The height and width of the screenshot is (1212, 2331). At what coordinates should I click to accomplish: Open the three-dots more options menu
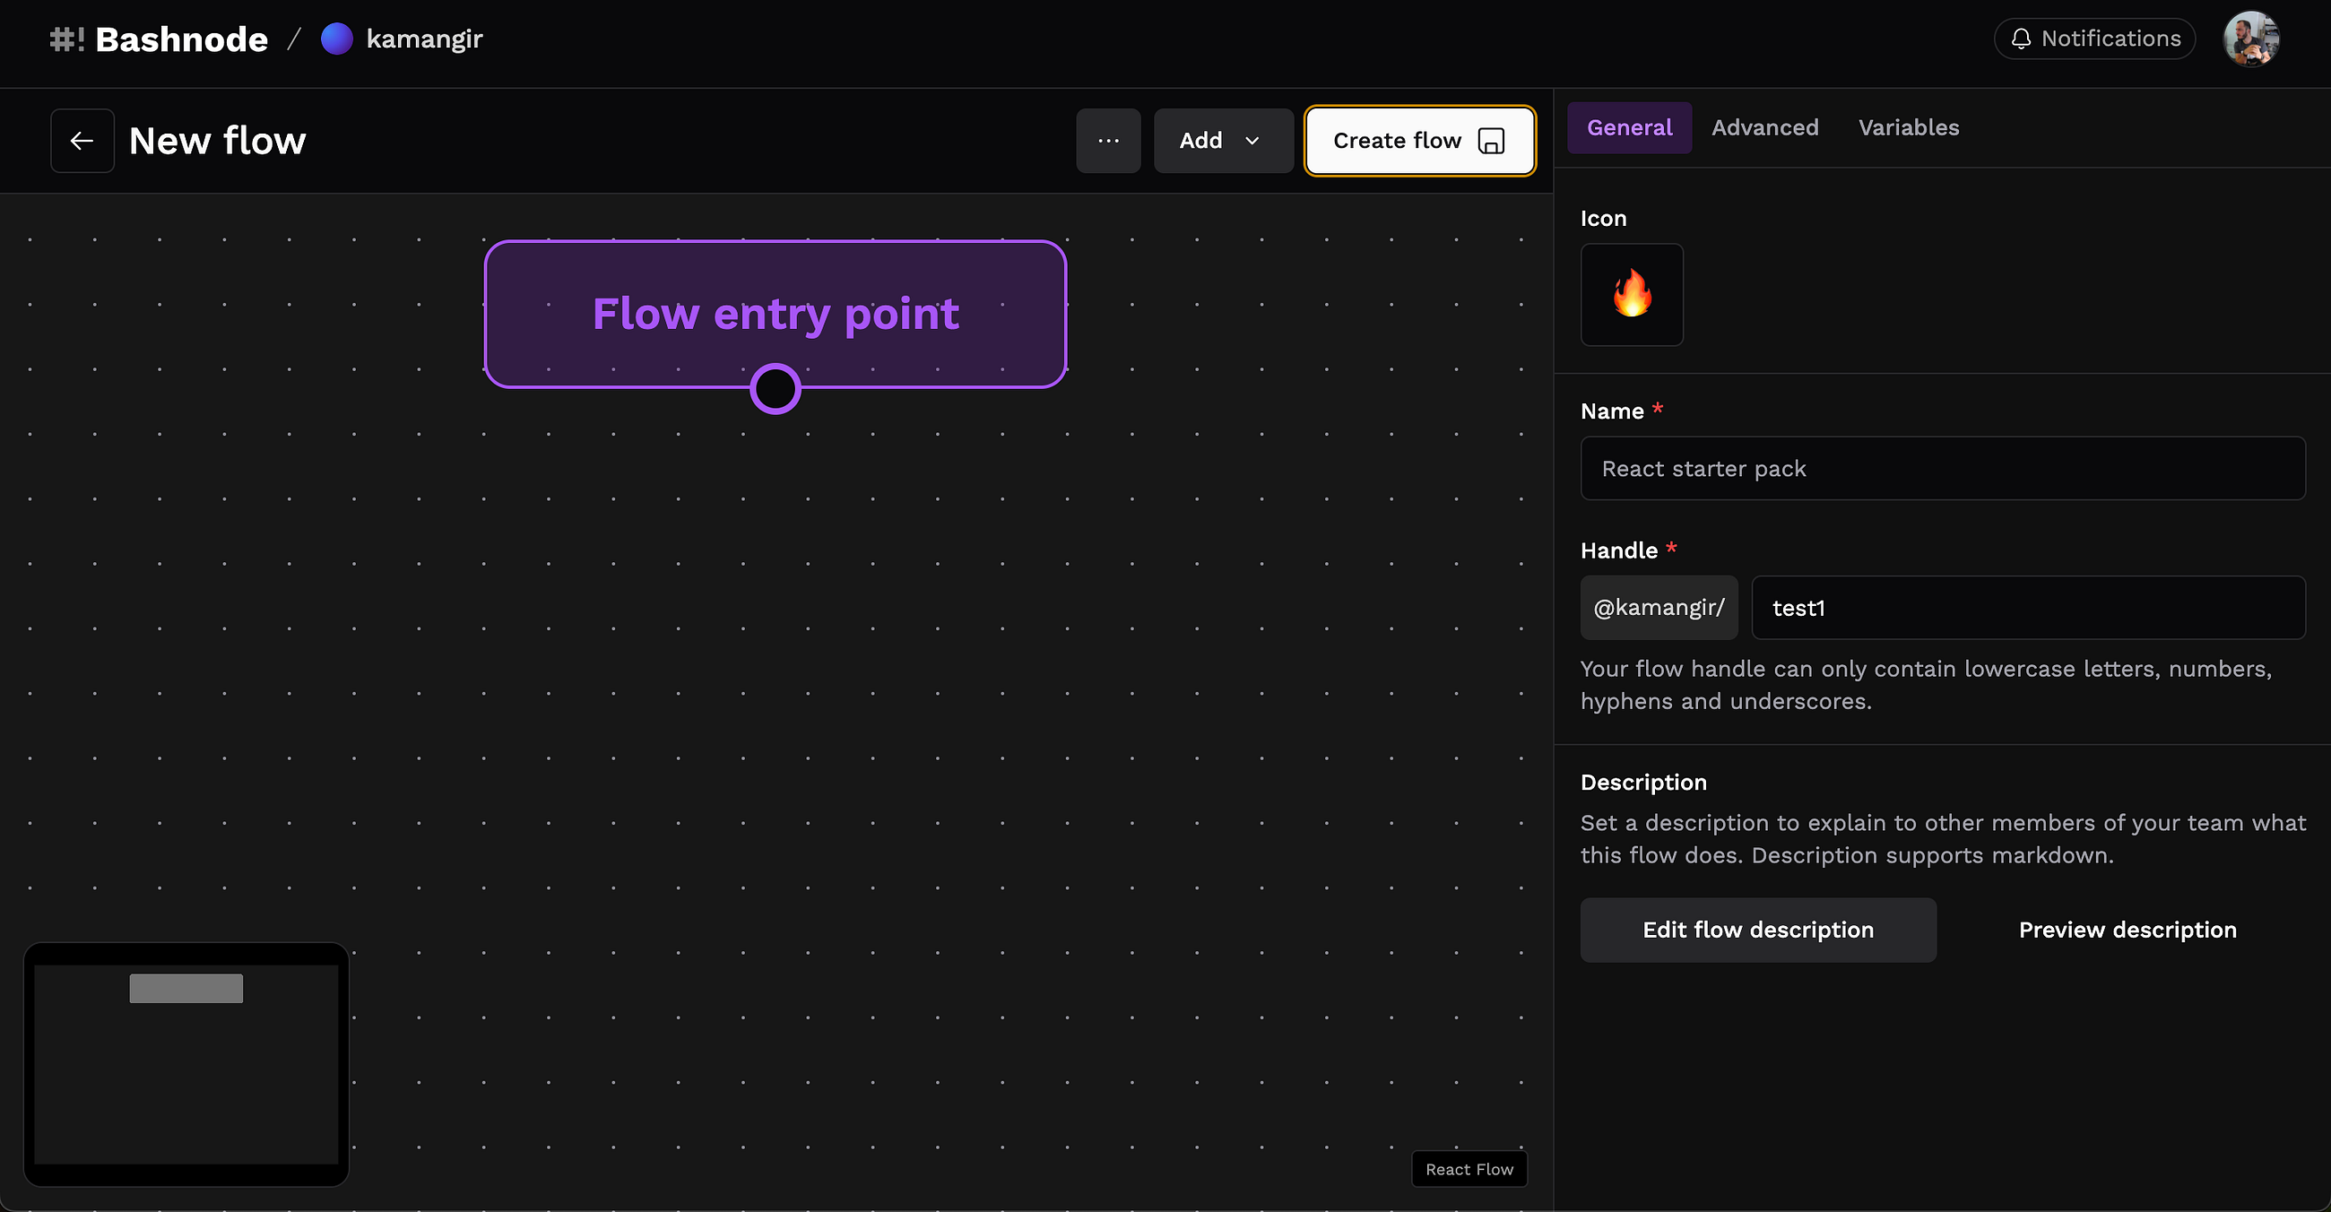(x=1107, y=140)
